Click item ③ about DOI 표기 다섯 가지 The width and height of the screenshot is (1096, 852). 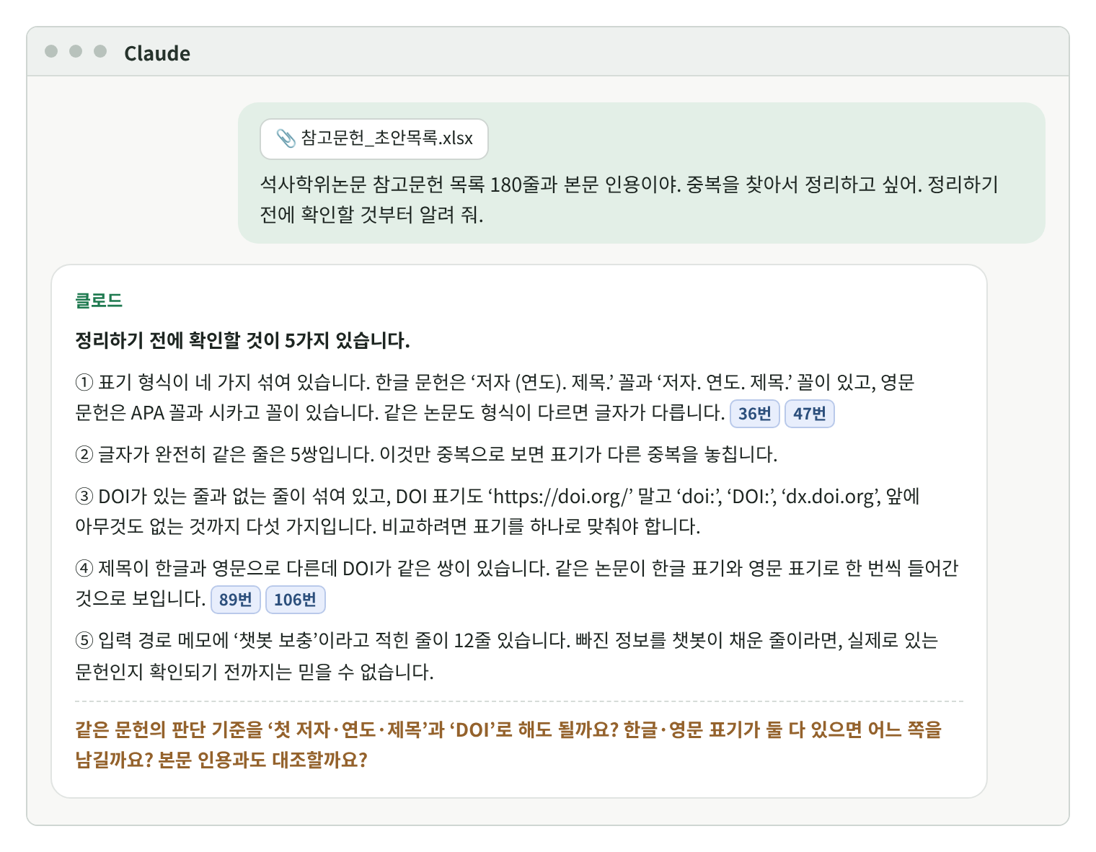[x=498, y=511]
